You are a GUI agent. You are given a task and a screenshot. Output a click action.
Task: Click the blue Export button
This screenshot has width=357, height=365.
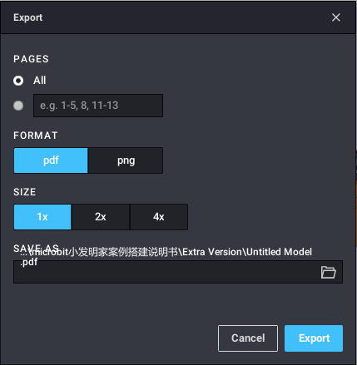314,338
